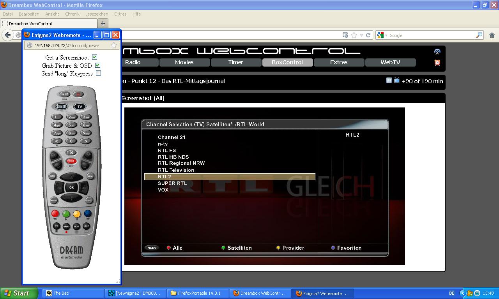This screenshot has width=499, height=299.
Task: Click the red alarm clock icon
Action: (x=437, y=63)
